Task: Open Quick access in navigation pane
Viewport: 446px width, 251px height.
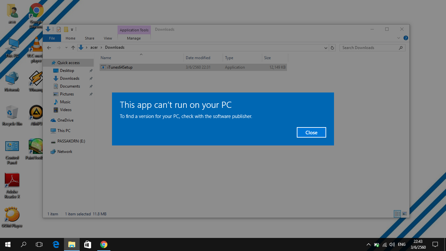Action: point(69,63)
